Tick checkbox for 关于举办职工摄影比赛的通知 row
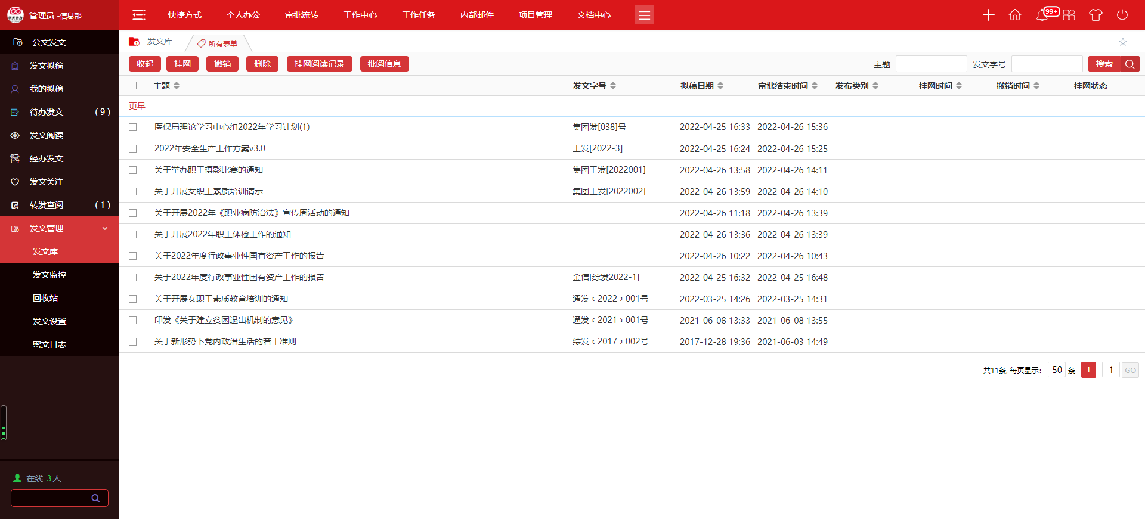The width and height of the screenshot is (1145, 519). pos(133,170)
